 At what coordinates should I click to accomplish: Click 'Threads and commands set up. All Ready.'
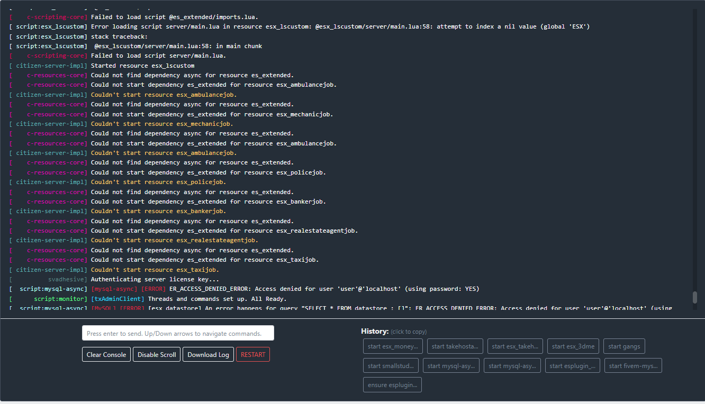217,299
